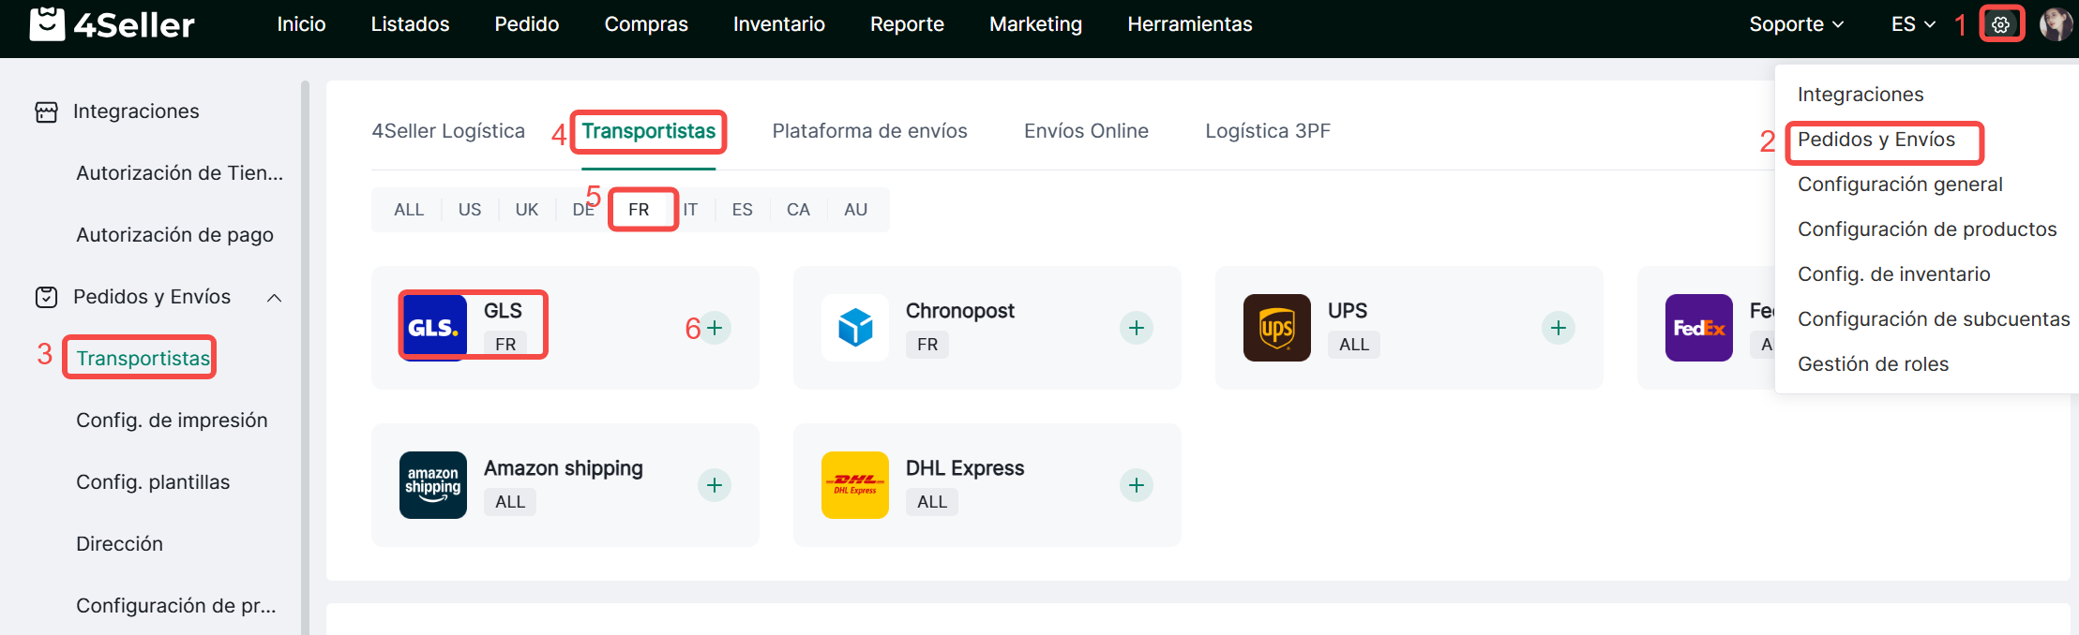Add DHL Express with plus icon

[1136, 485]
